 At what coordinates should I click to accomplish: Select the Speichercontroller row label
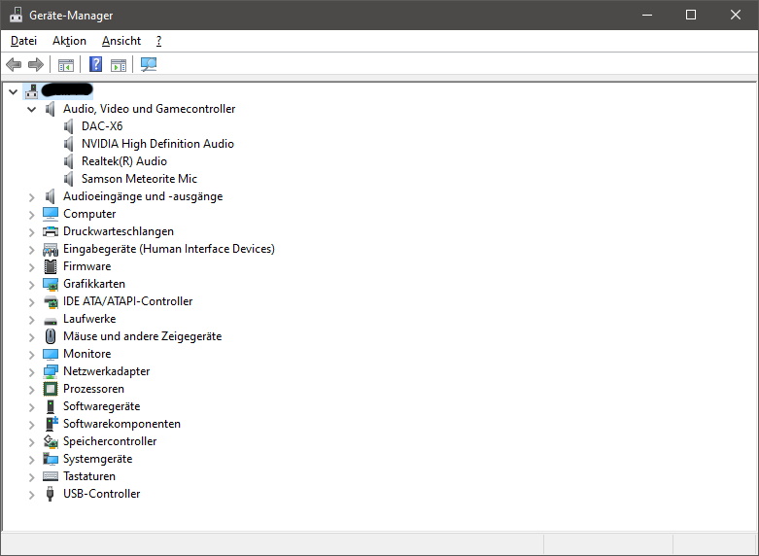110,441
